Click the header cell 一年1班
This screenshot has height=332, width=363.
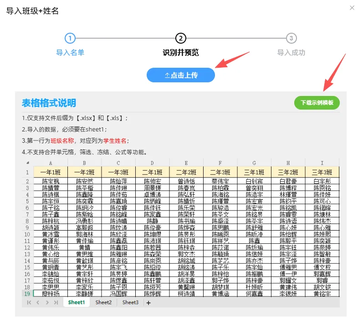51,172
